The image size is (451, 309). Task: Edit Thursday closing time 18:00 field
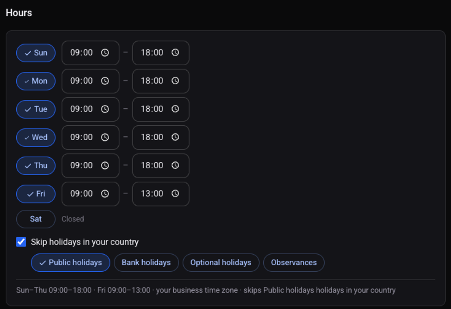tap(161, 165)
